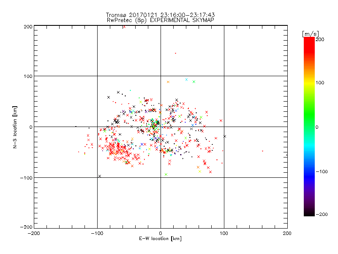Click y-axis tick label '0'
This screenshot has width=338, height=254.
(31, 127)
